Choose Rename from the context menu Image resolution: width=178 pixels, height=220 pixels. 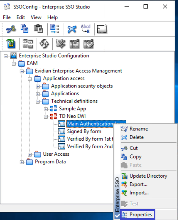(x=149, y=129)
